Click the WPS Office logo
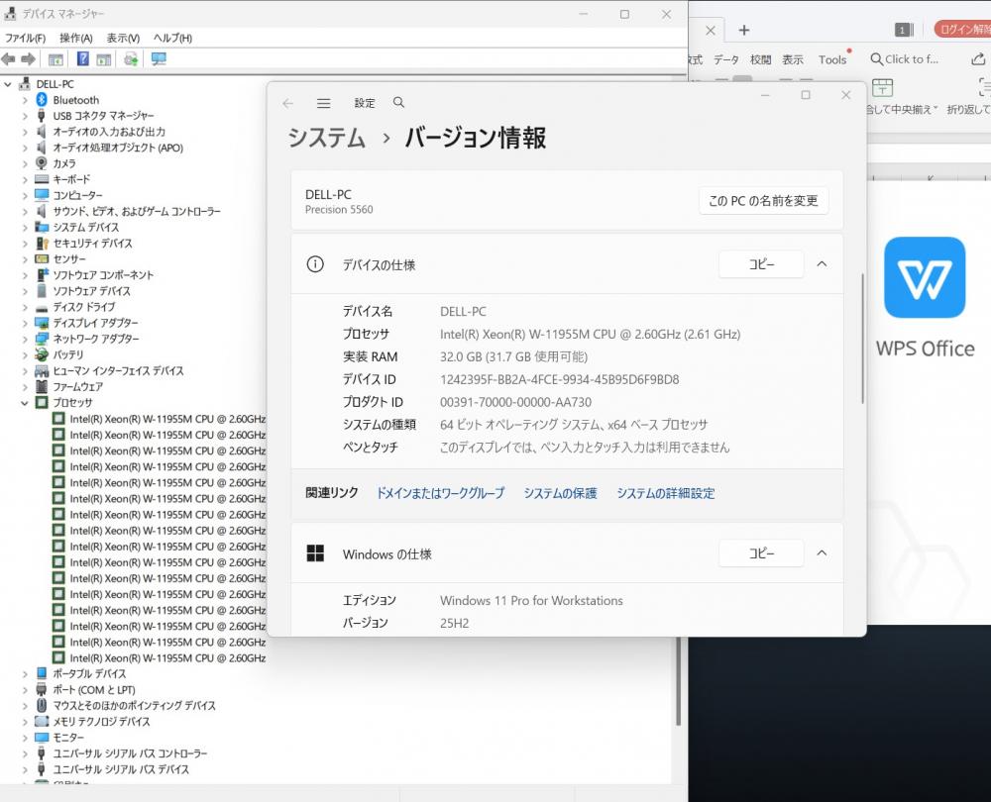The image size is (991, 802). point(924,277)
